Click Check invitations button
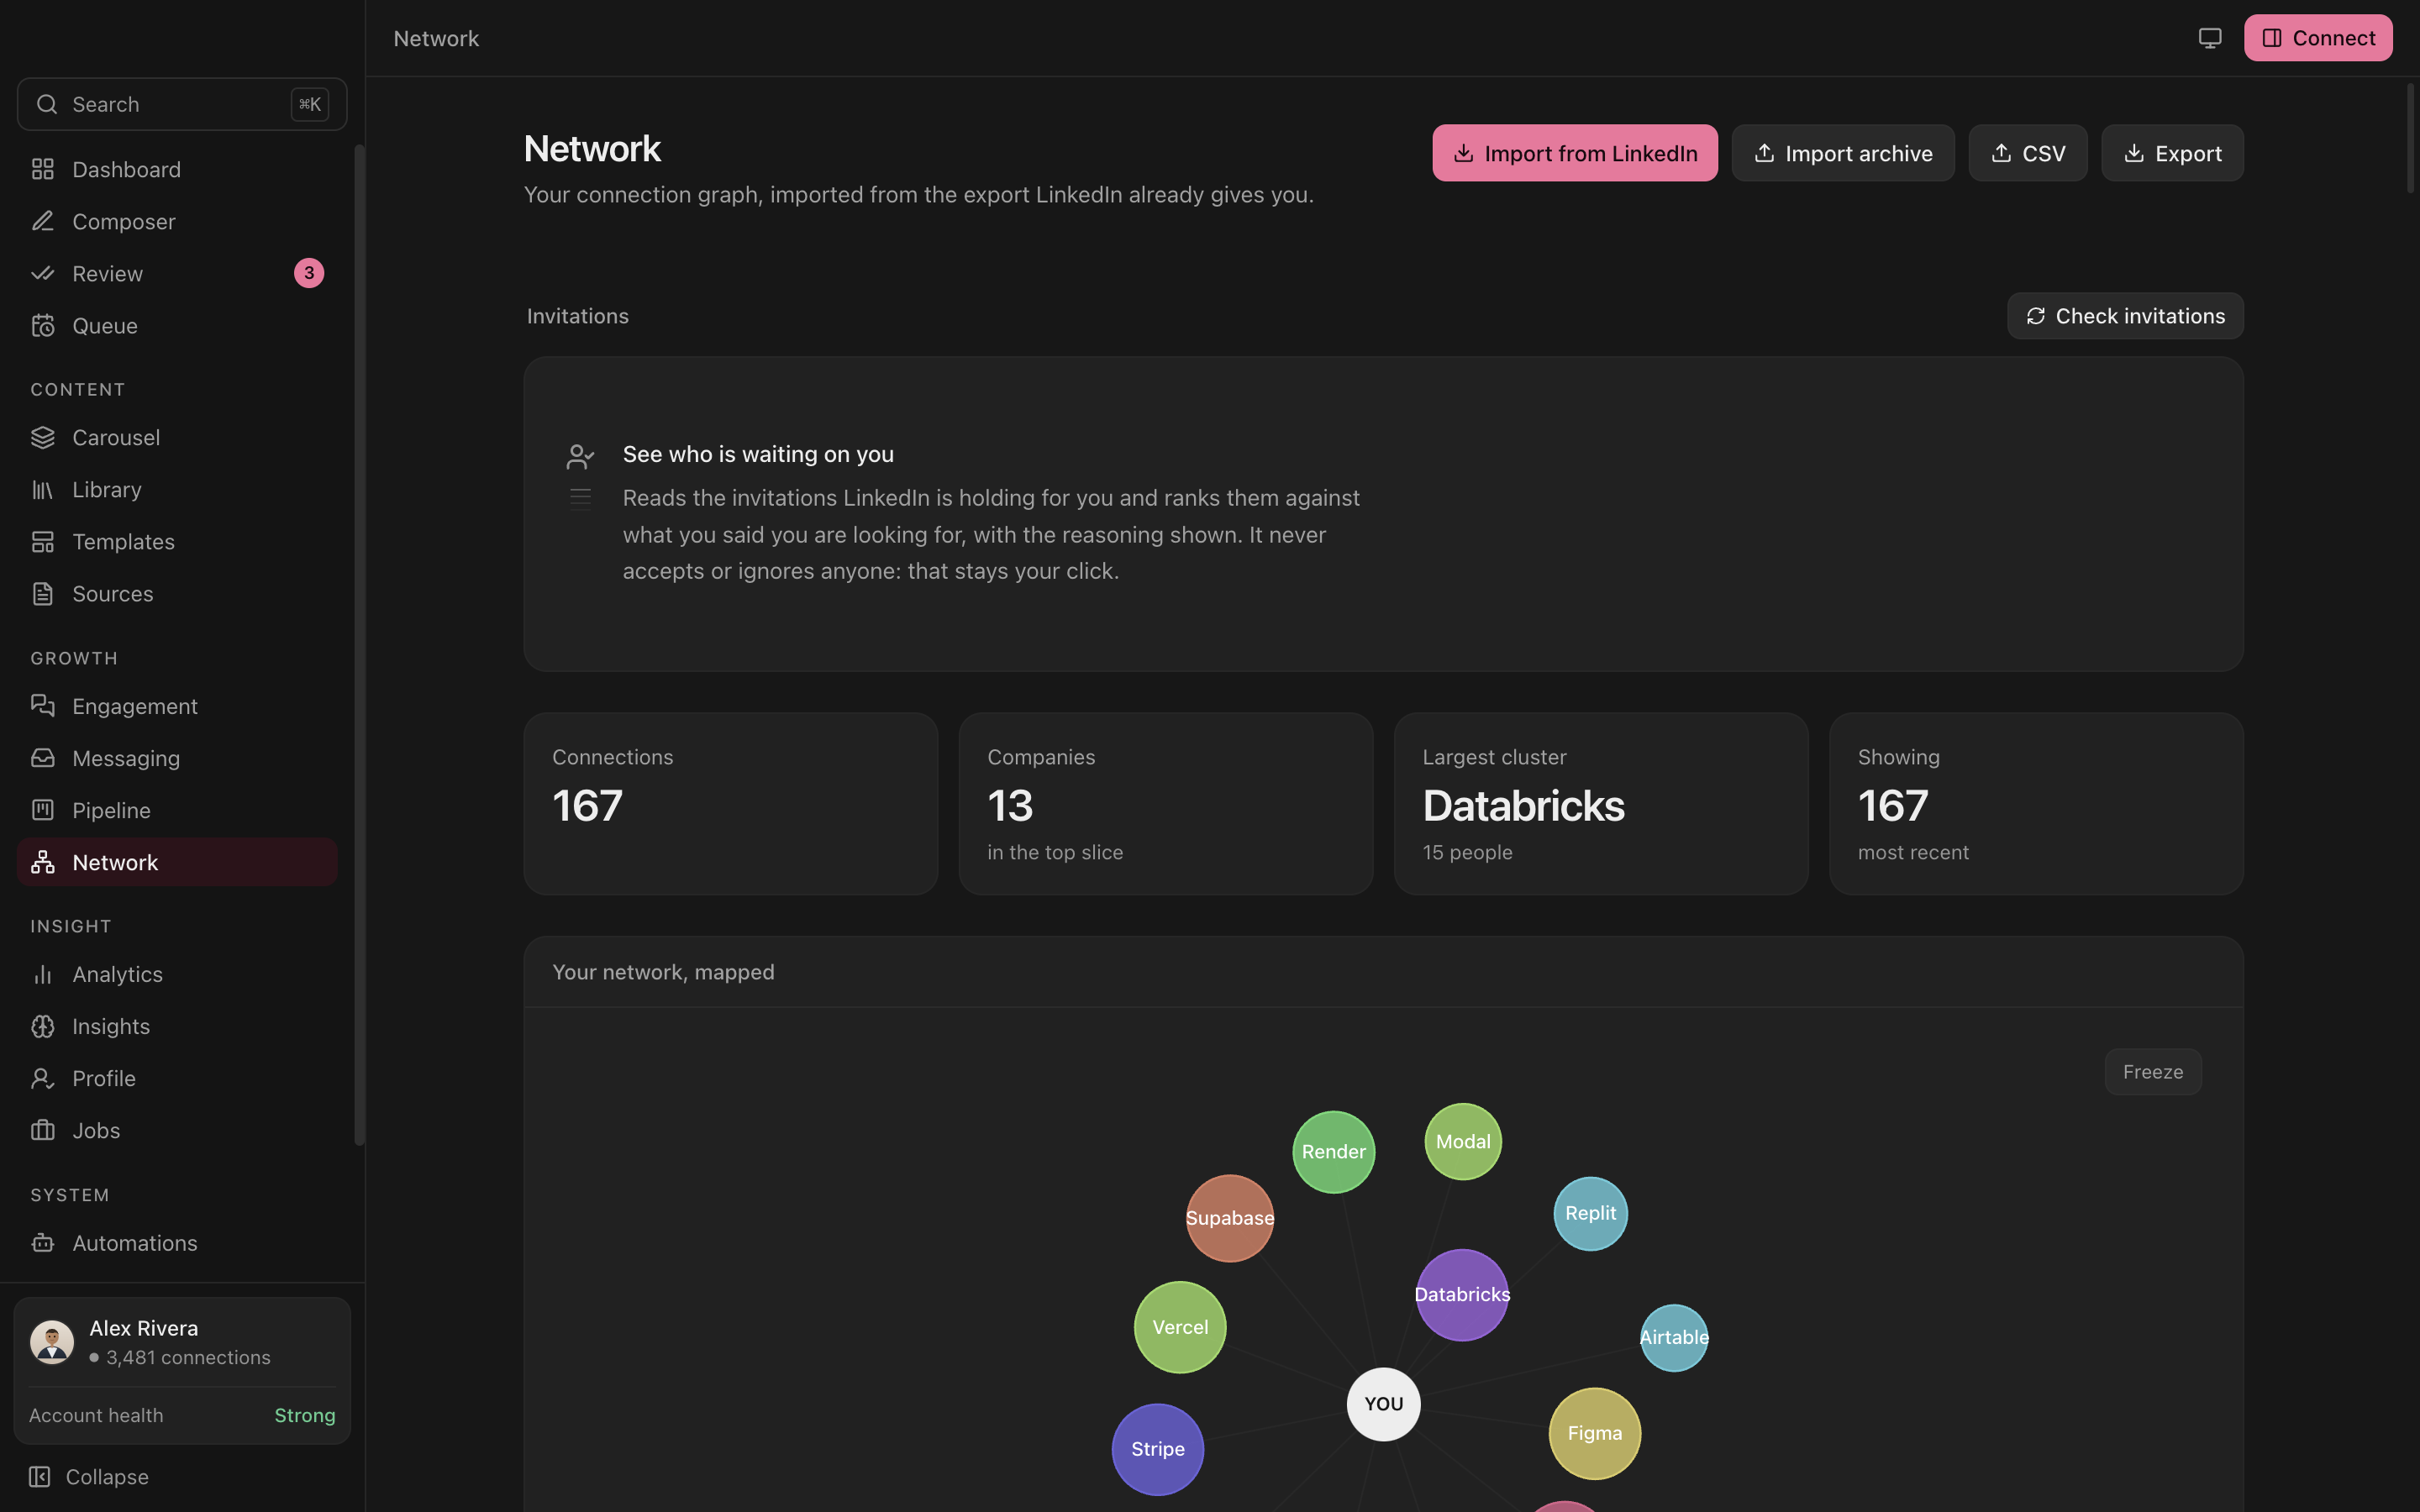 2125,316
